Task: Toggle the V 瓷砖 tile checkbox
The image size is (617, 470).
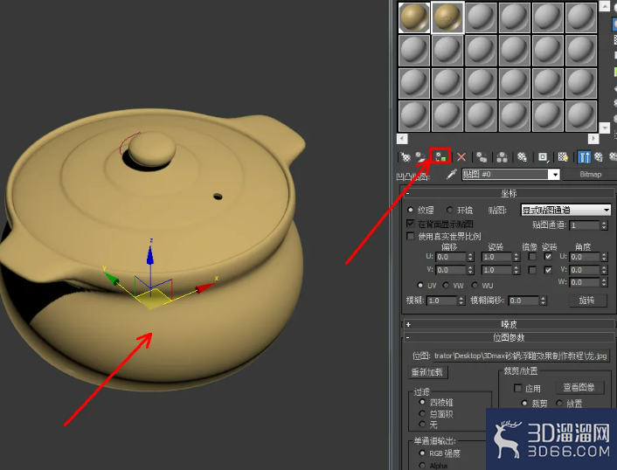Action: click(548, 270)
